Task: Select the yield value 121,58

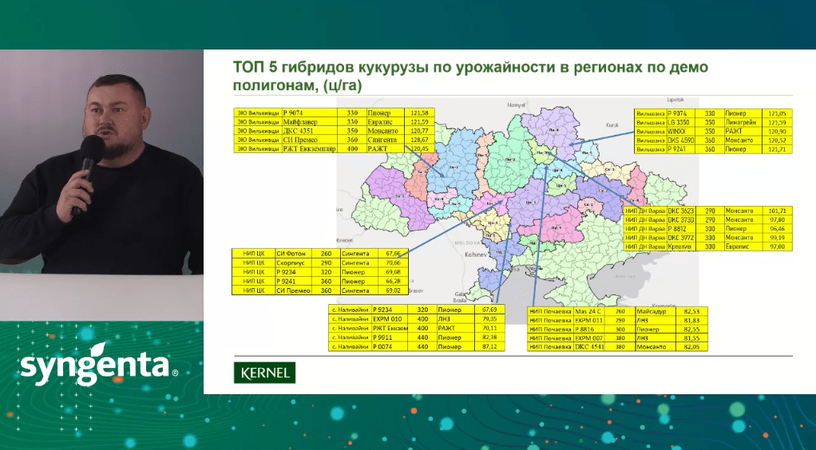Action: point(419,112)
